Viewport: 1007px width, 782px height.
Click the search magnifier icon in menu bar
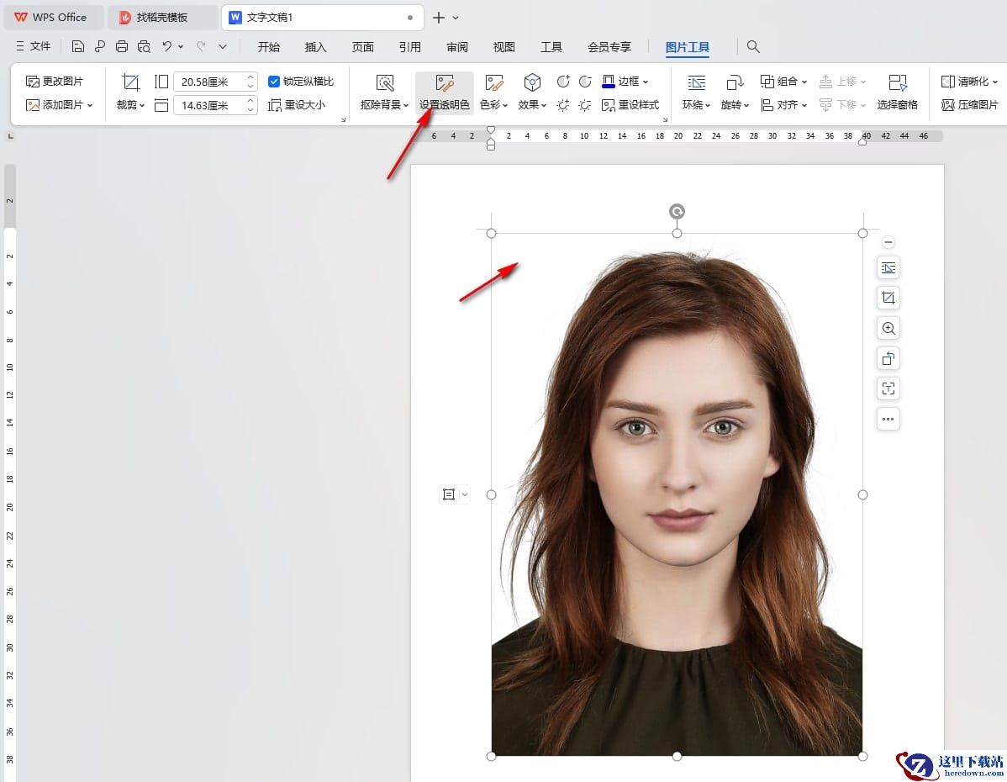pyautogui.click(x=753, y=46)
